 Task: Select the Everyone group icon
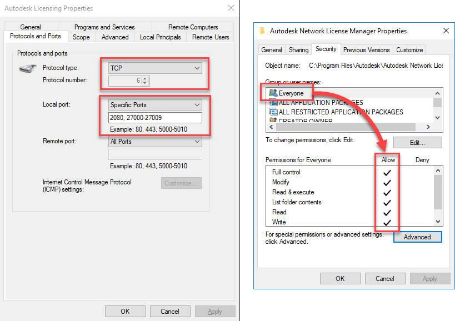click(273, 92)
